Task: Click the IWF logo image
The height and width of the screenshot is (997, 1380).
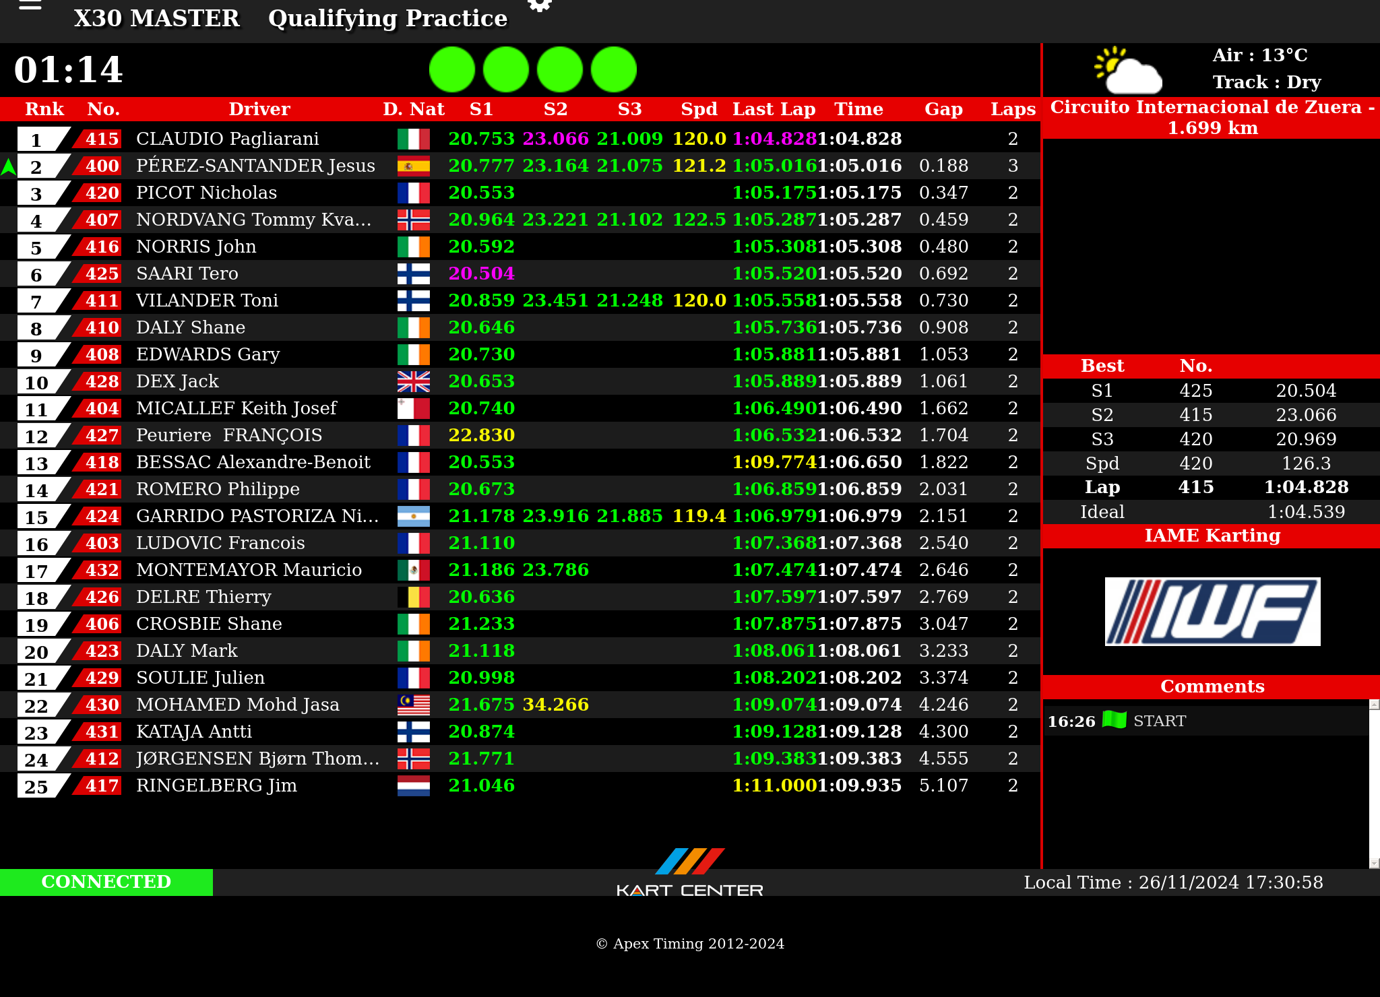Action: coord(1212,611)
